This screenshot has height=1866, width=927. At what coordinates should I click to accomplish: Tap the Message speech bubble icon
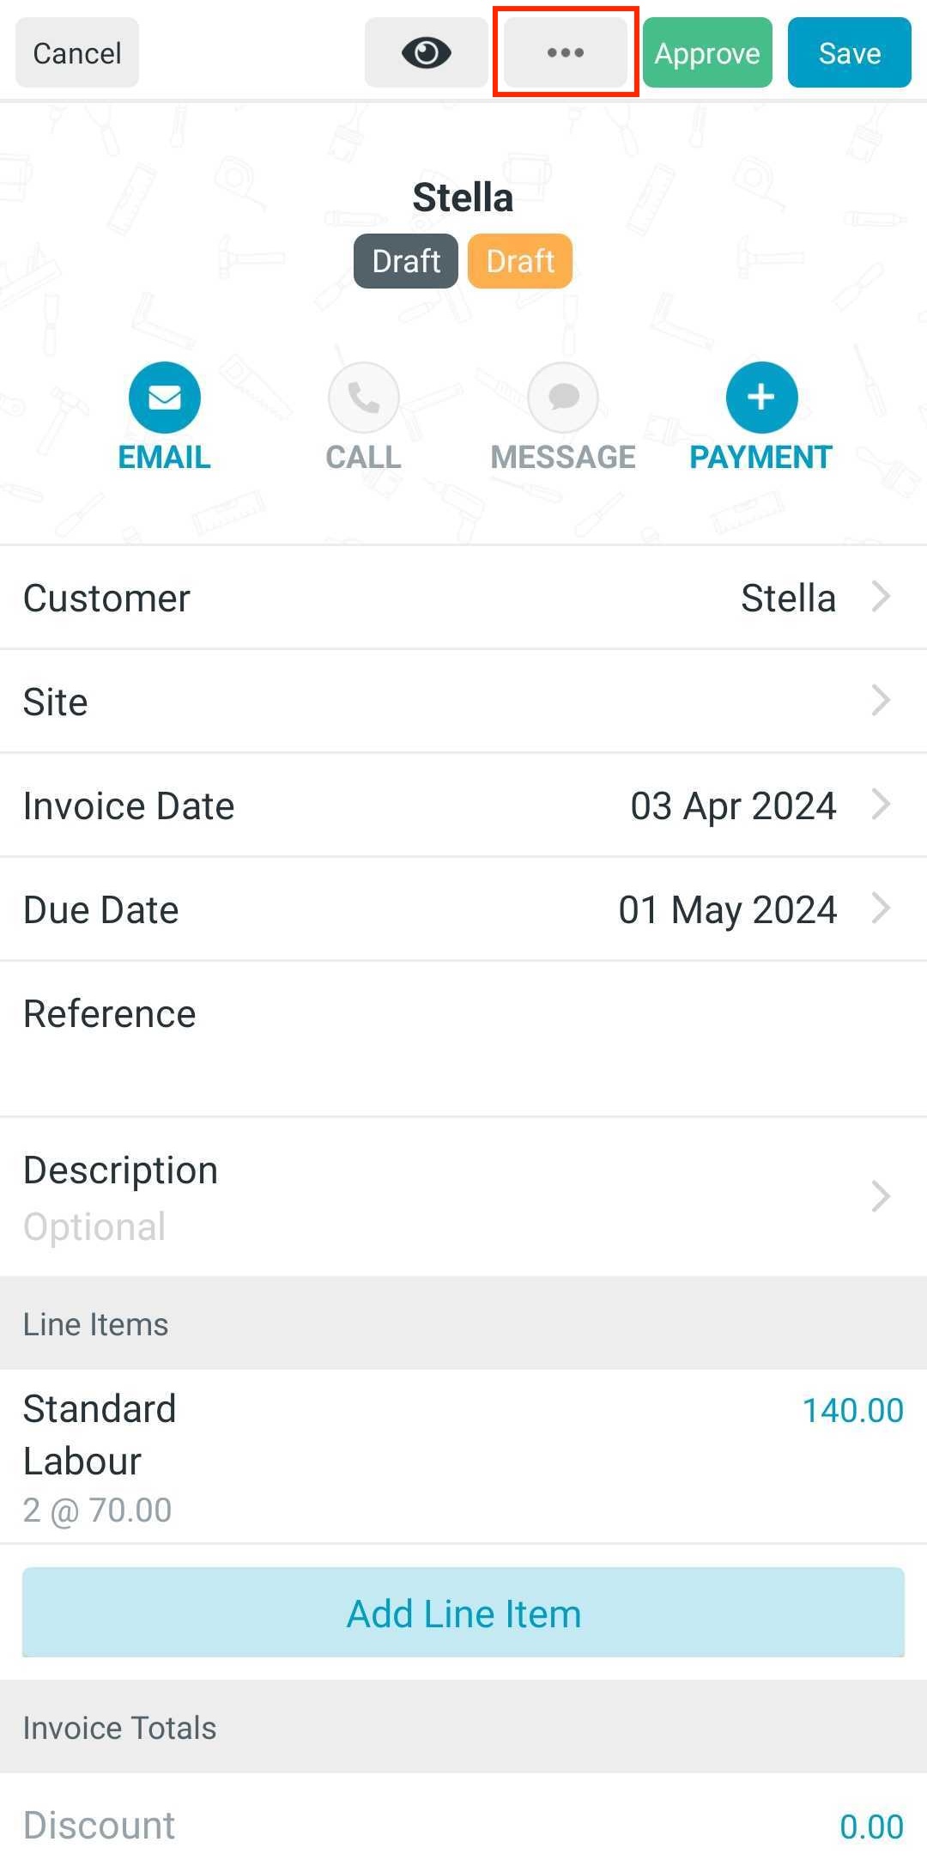click(563, 398)
